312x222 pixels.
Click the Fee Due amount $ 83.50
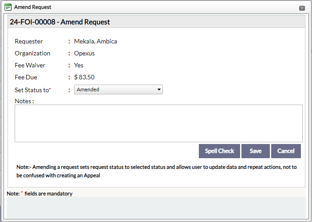84,77
